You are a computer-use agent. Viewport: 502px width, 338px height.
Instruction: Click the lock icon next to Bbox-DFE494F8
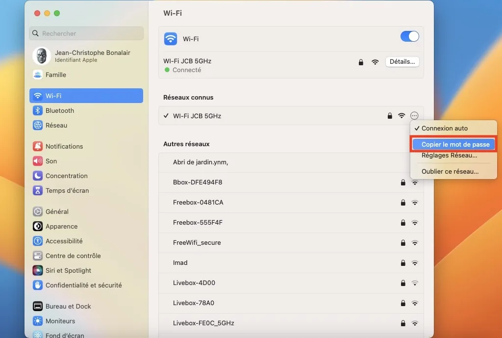coord(403,182)
